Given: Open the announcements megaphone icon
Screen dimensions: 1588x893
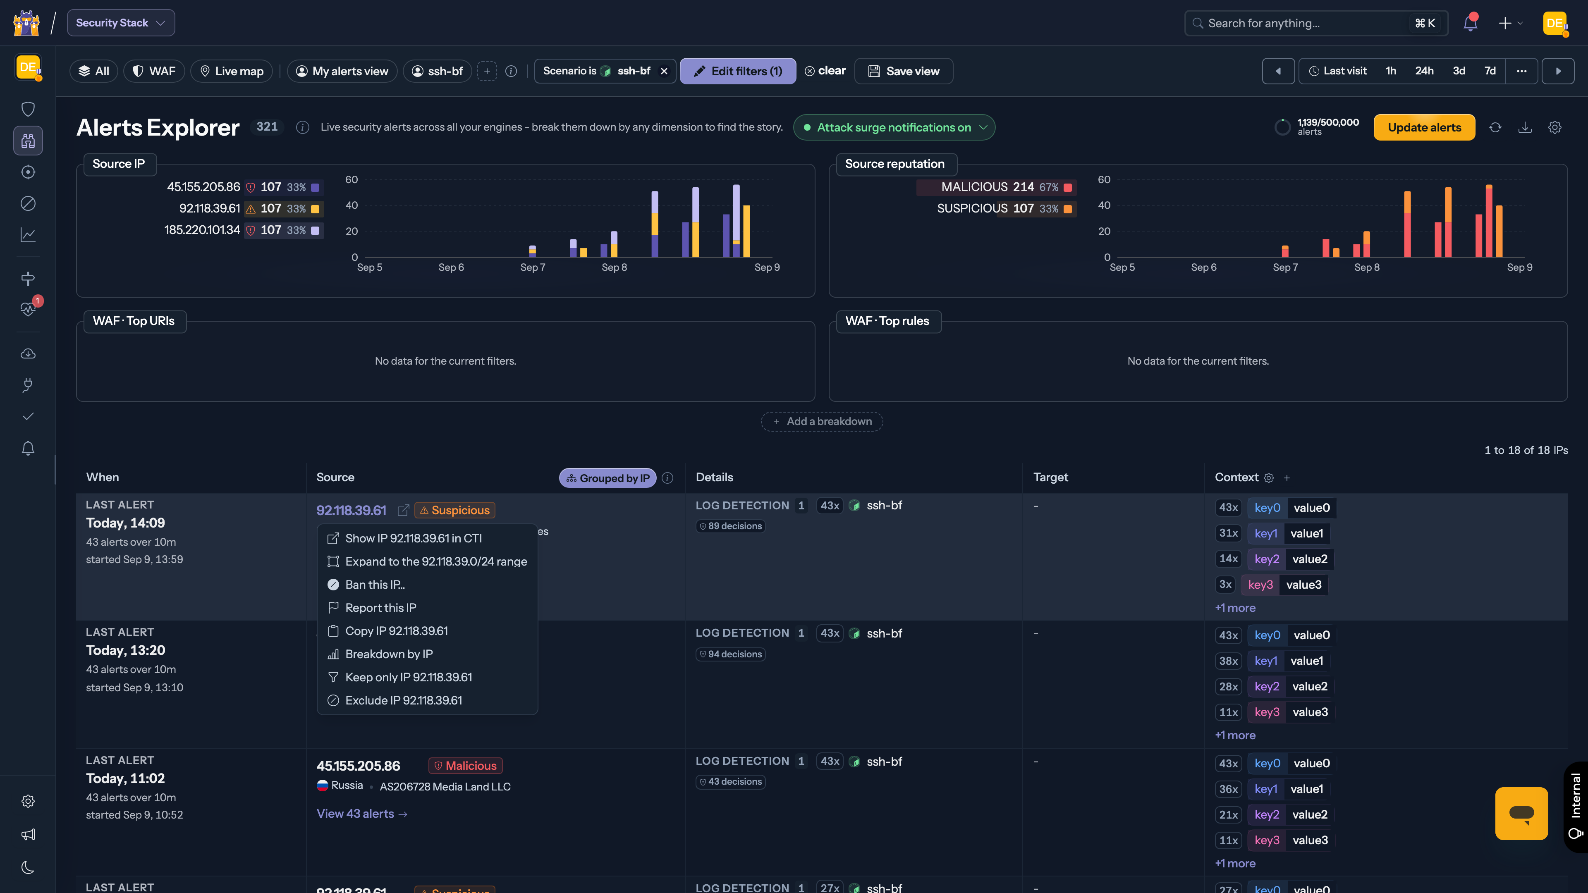Looking at the screenshot, I should pos(28,834).
